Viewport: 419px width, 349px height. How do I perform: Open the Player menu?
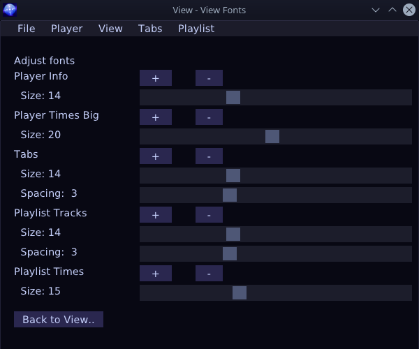67,29
